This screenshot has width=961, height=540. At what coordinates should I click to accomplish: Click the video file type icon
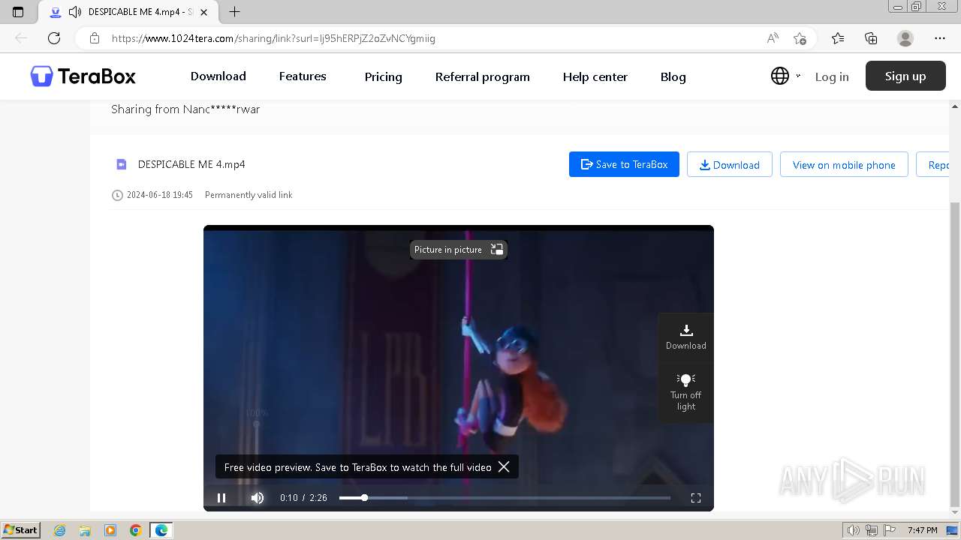[122, 164]
